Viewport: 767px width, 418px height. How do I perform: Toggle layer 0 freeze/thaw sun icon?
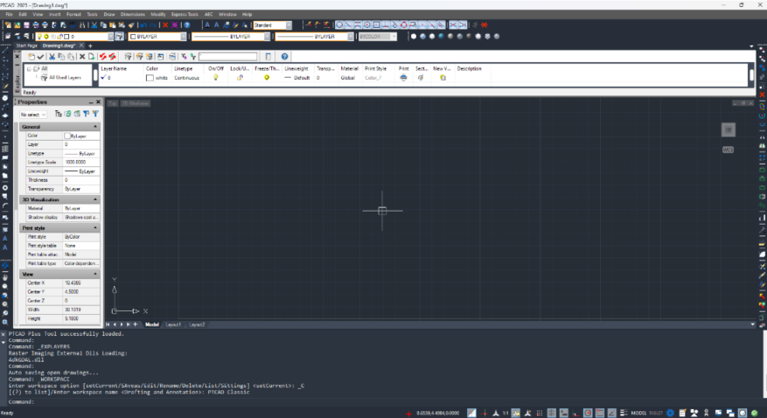click(267, 78)
